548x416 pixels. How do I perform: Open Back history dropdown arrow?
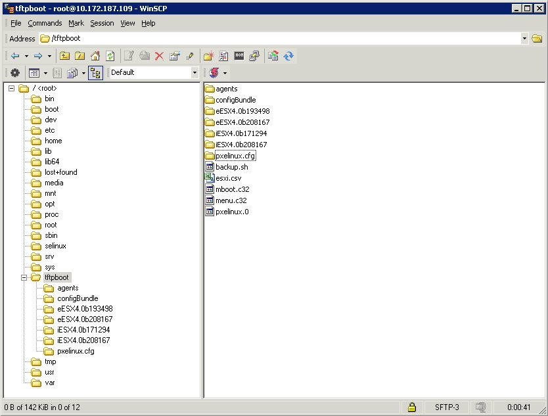(26, 56)
